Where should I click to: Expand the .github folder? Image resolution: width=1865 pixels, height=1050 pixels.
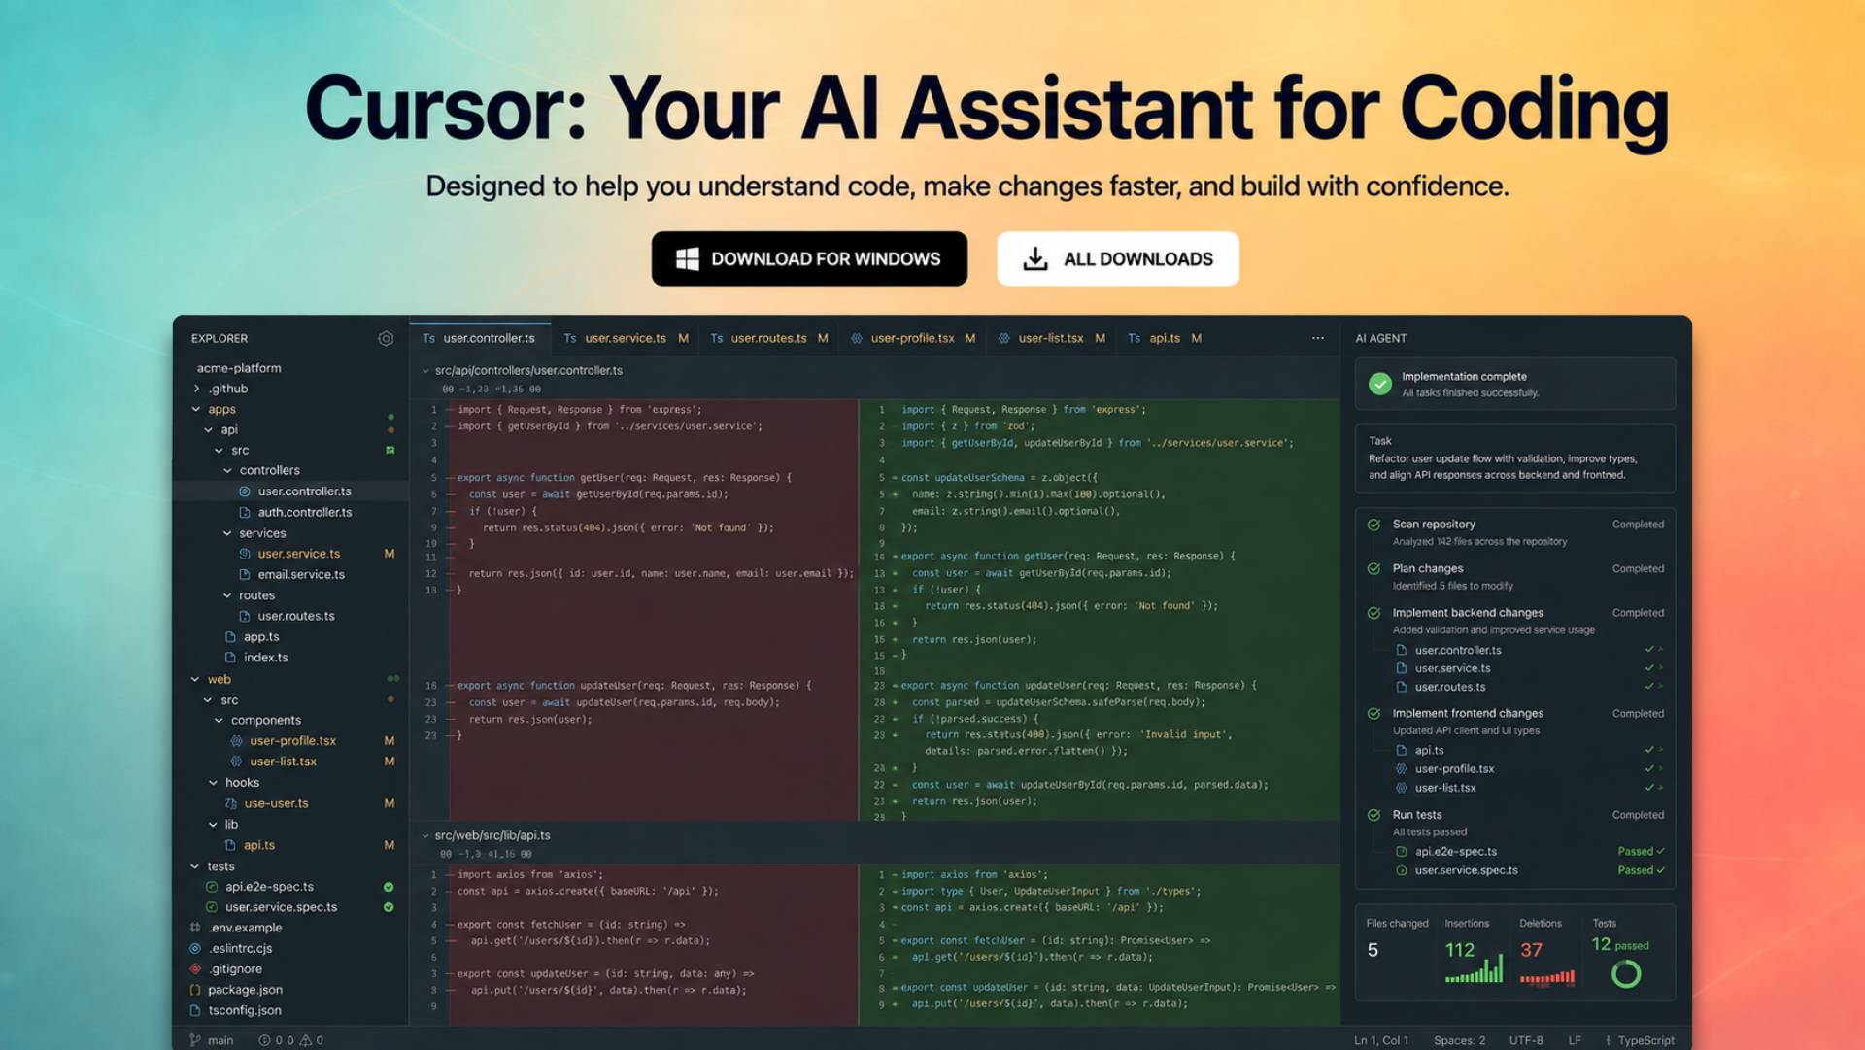197,389
